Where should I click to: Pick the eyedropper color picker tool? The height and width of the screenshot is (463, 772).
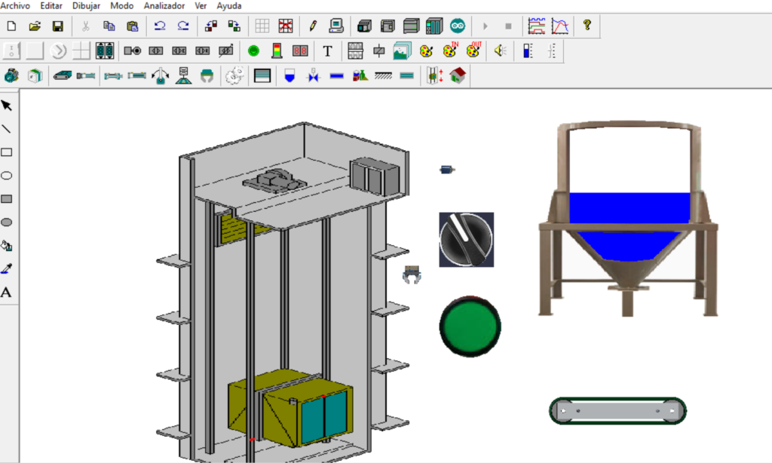tap(7, 268)
